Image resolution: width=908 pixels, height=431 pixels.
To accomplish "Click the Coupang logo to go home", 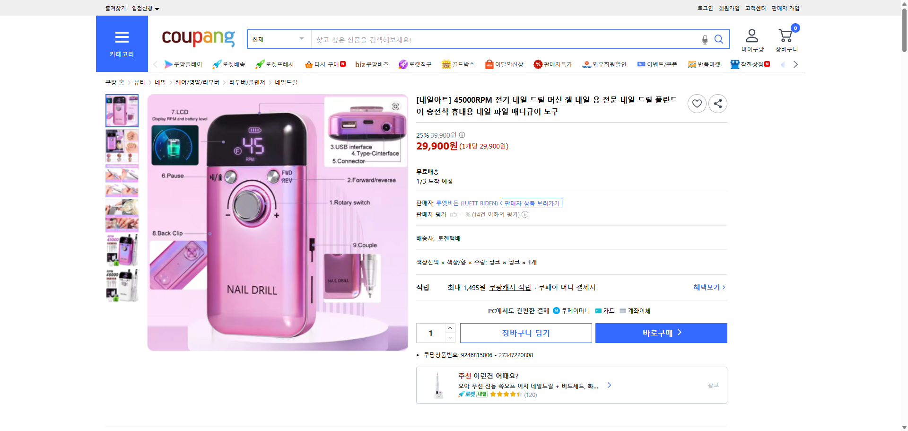I will [x=198, y=39].
